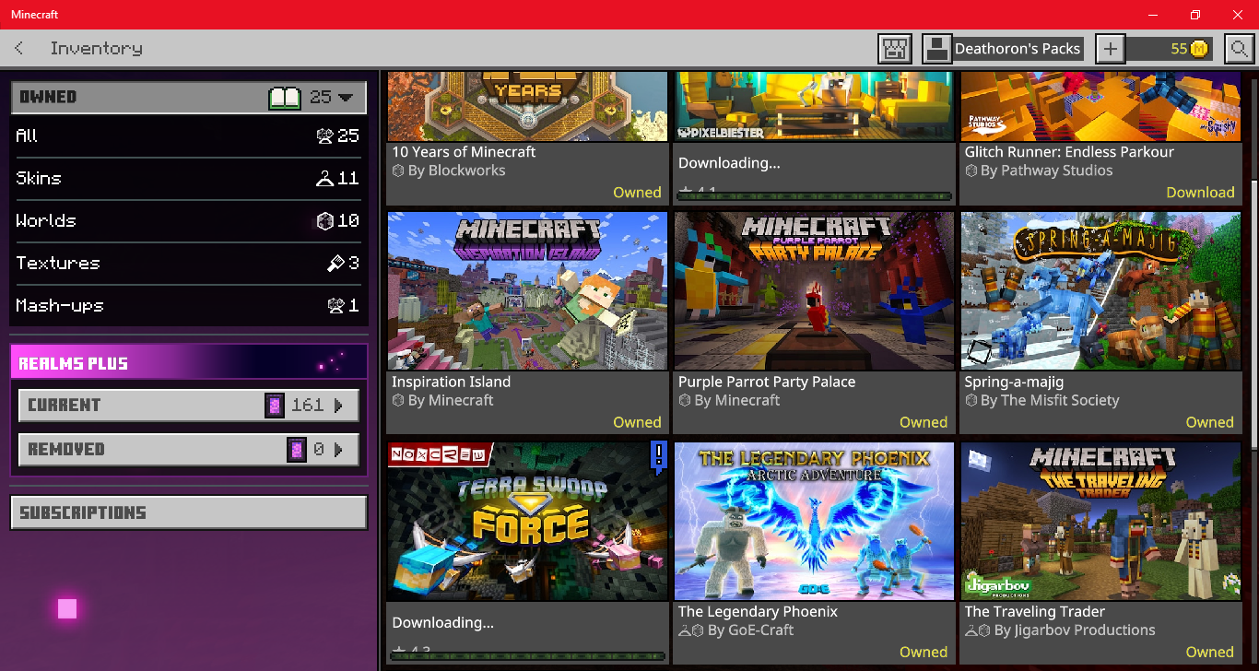This screenshot has width=1259, height=671.
Task: Open the Glitch Runner: Endless Parkour thumbnail
Action: (1100, 106)
